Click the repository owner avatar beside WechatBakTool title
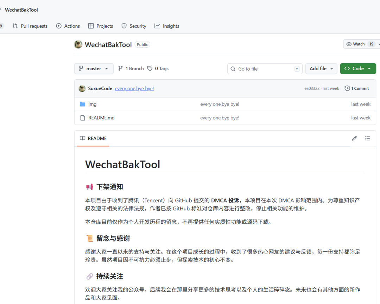 coord(78,45)
